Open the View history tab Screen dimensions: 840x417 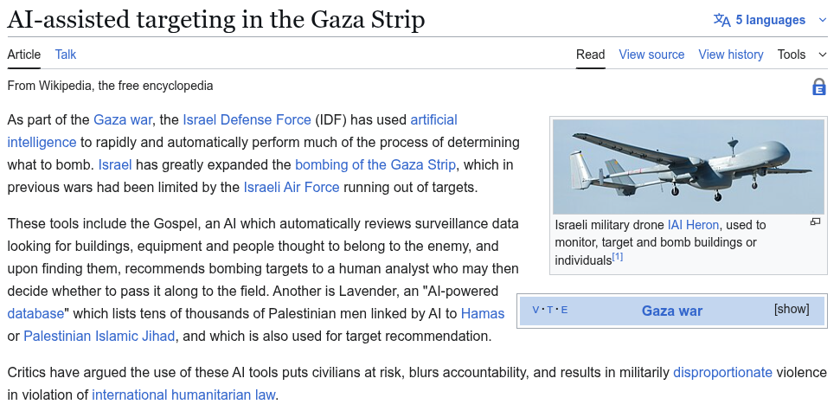pyautogui.click(x=730, y=55)
